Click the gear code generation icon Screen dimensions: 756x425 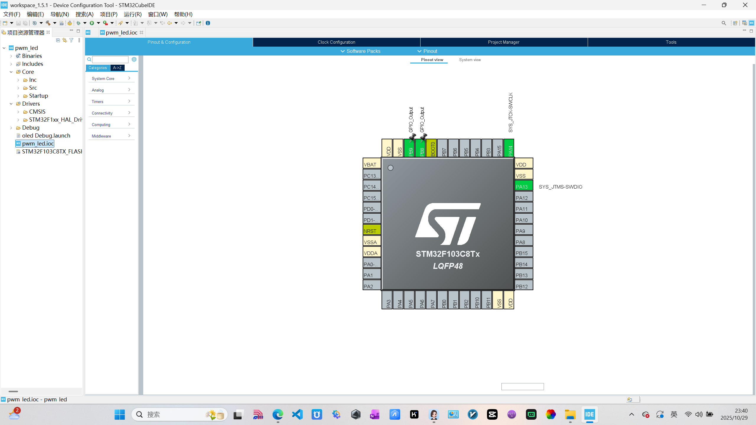70,23
